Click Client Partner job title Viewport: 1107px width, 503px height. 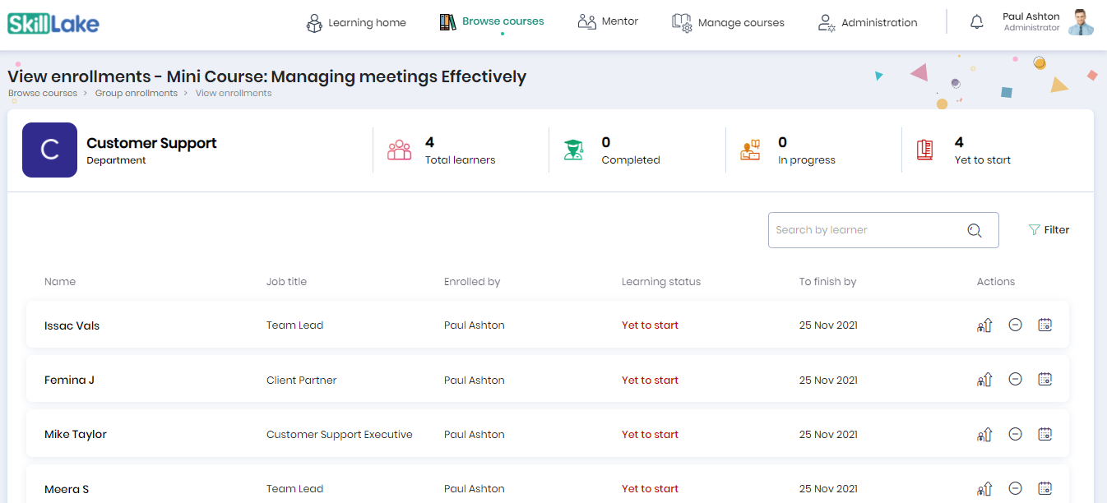coord(302,381)
